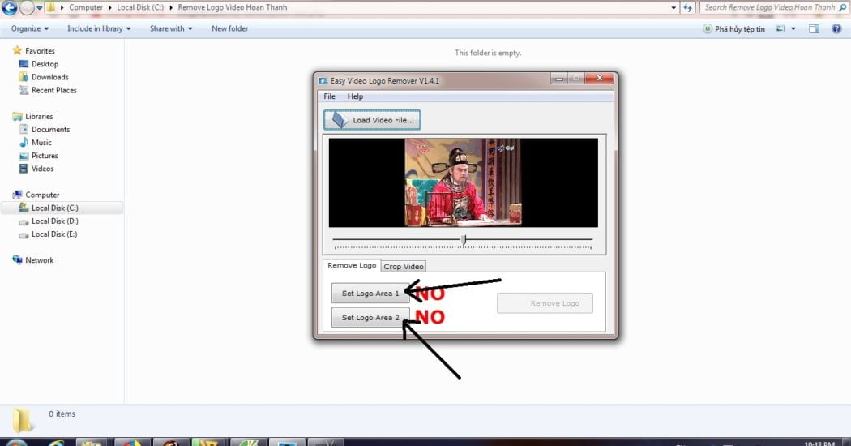Click New folder in the toolbar
This screenshot has height=446, width=851.
[229, 29]
